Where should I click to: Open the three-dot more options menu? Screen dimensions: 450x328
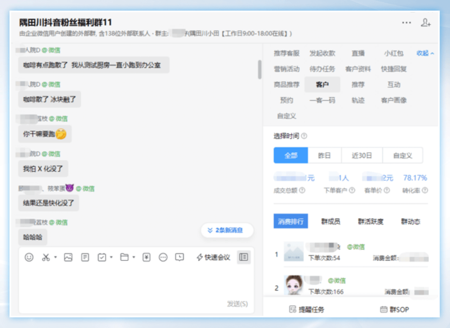tap(406, 23)
